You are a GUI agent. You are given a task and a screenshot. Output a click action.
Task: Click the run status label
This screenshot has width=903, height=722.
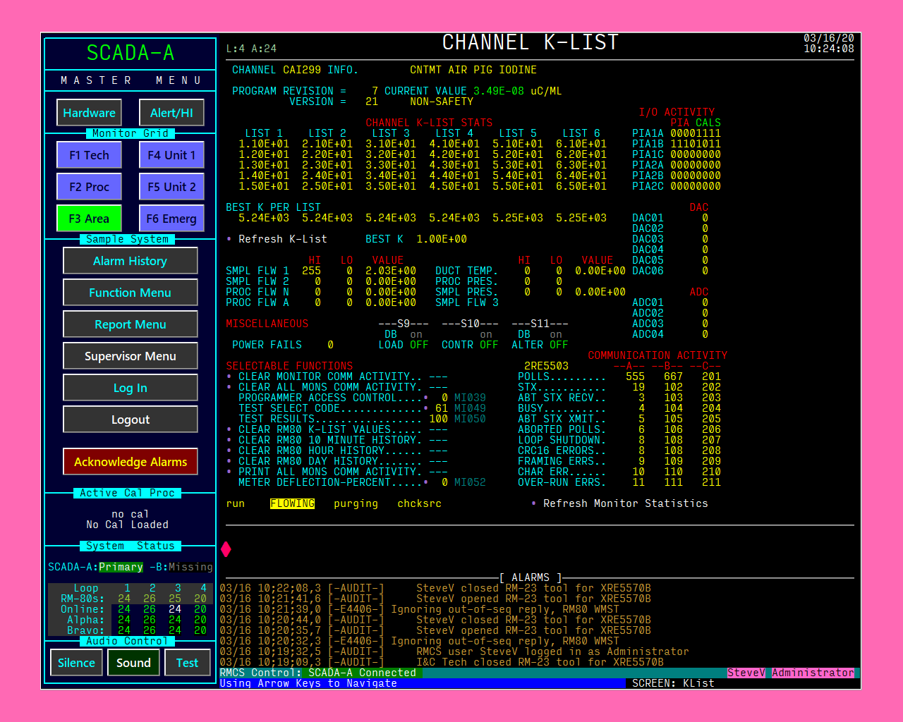[x=235, y=503]
